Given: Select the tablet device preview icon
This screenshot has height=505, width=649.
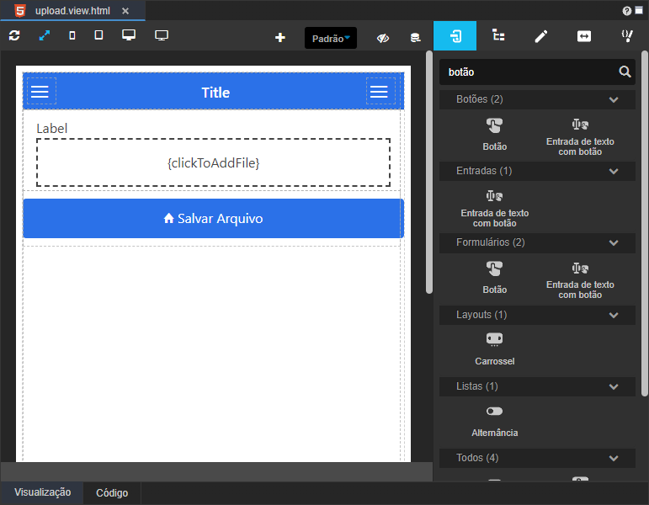Looking at the screenshot, I should click(x=98, y=35).
